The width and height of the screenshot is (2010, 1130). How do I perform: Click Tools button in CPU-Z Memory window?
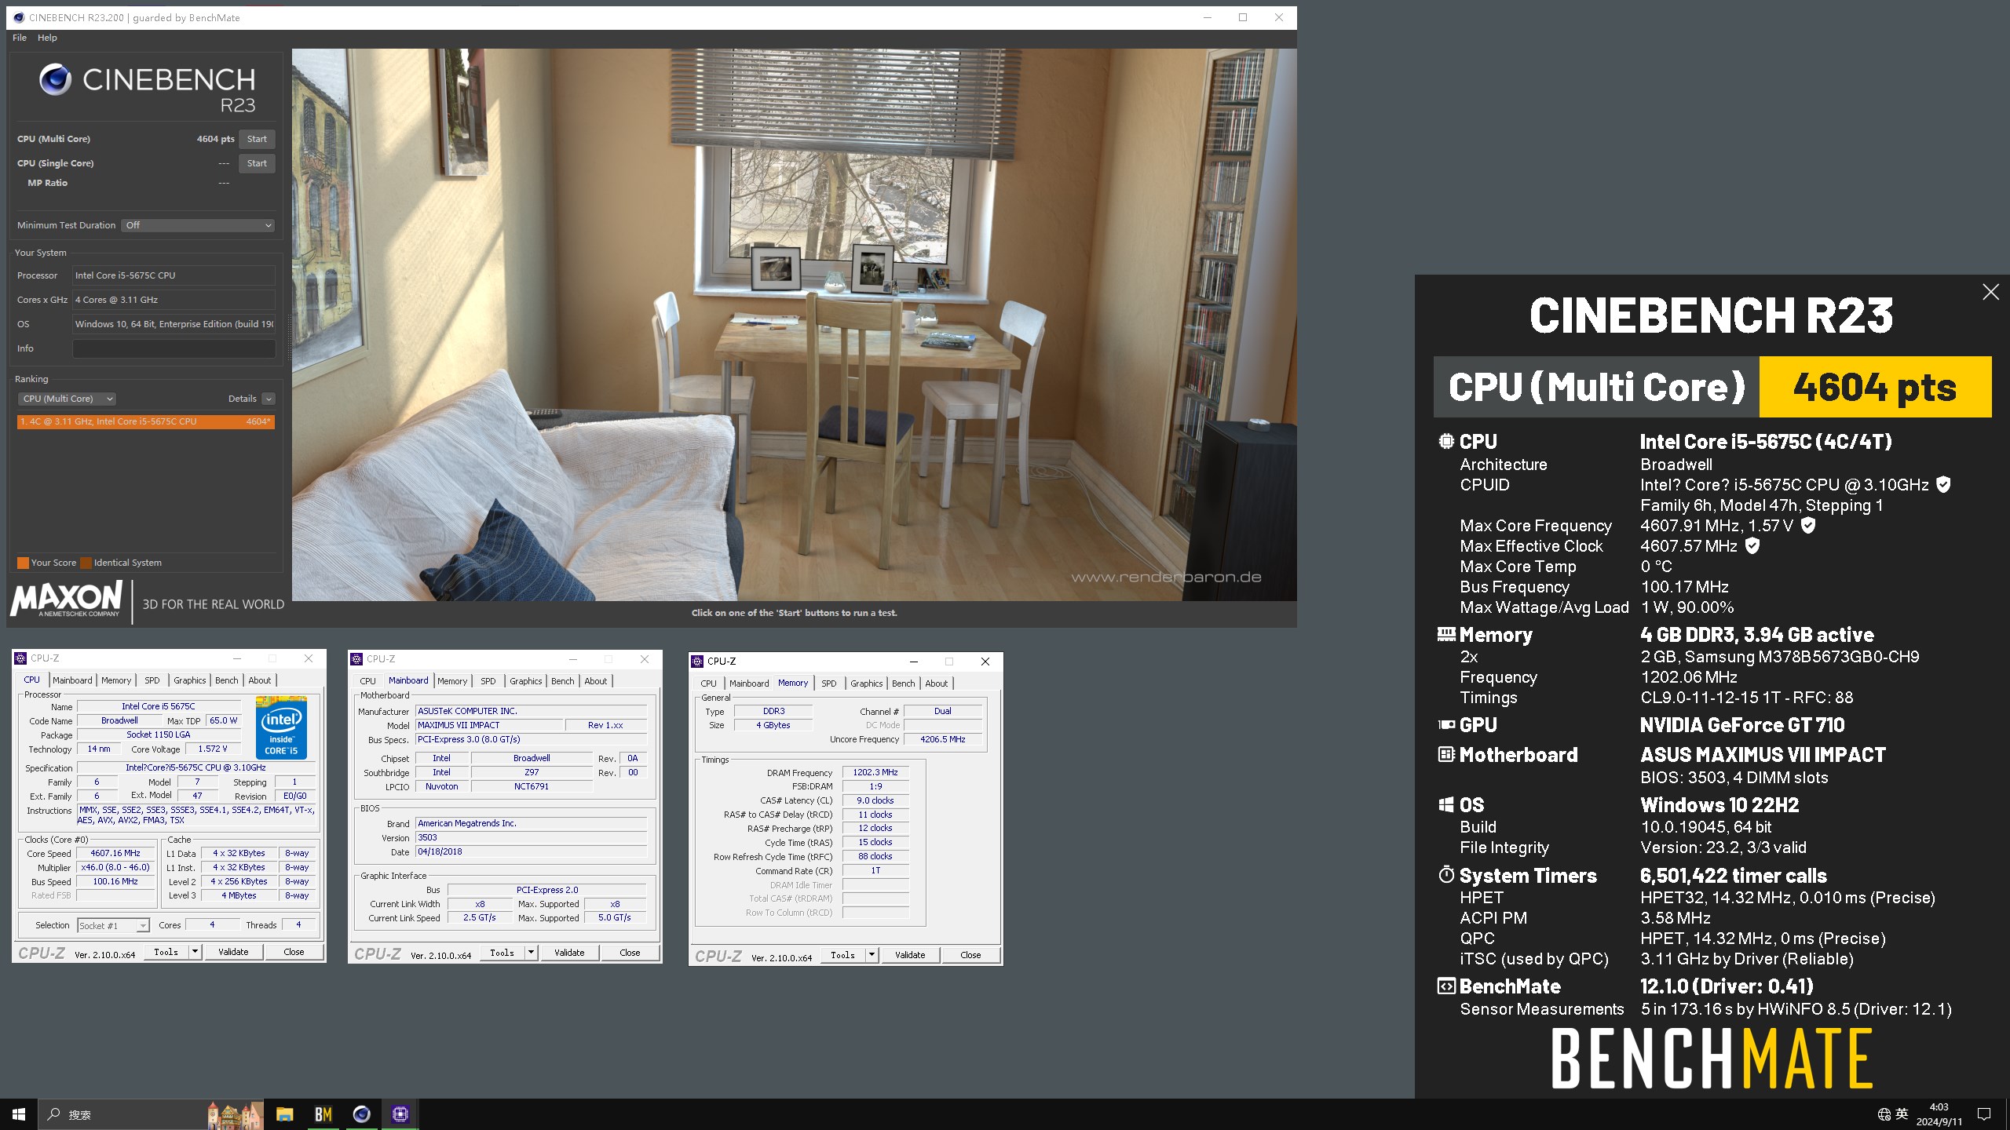pos(842,955)
